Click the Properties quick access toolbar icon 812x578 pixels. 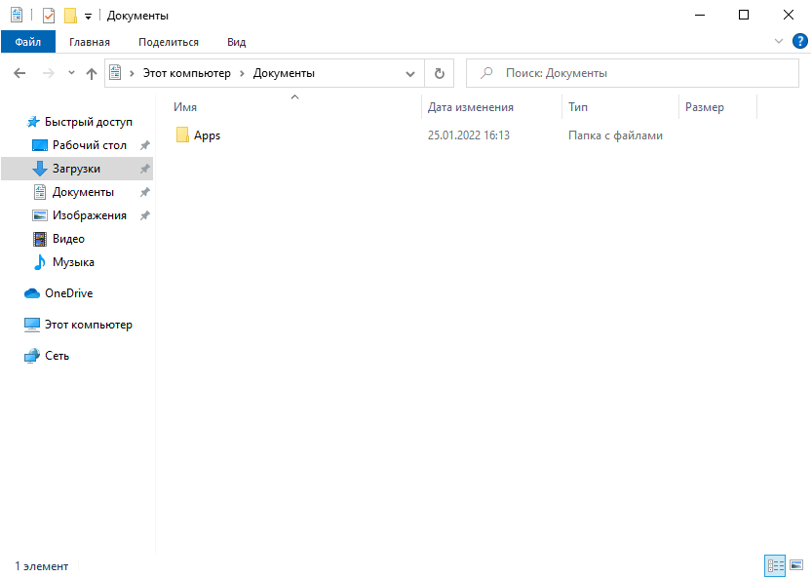[49, 16]
